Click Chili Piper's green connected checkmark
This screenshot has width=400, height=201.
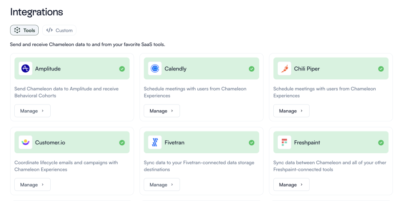tap(381, 69)
